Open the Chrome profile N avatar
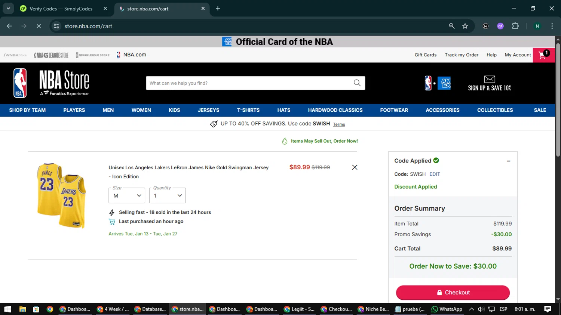Screen dimensions: 561x315 pos(537,26)
